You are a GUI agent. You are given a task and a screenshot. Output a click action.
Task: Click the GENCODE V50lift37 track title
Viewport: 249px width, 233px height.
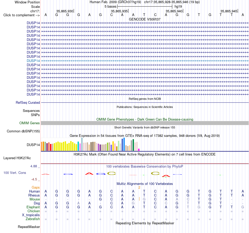pyautogui.click(x=144, y=19)
